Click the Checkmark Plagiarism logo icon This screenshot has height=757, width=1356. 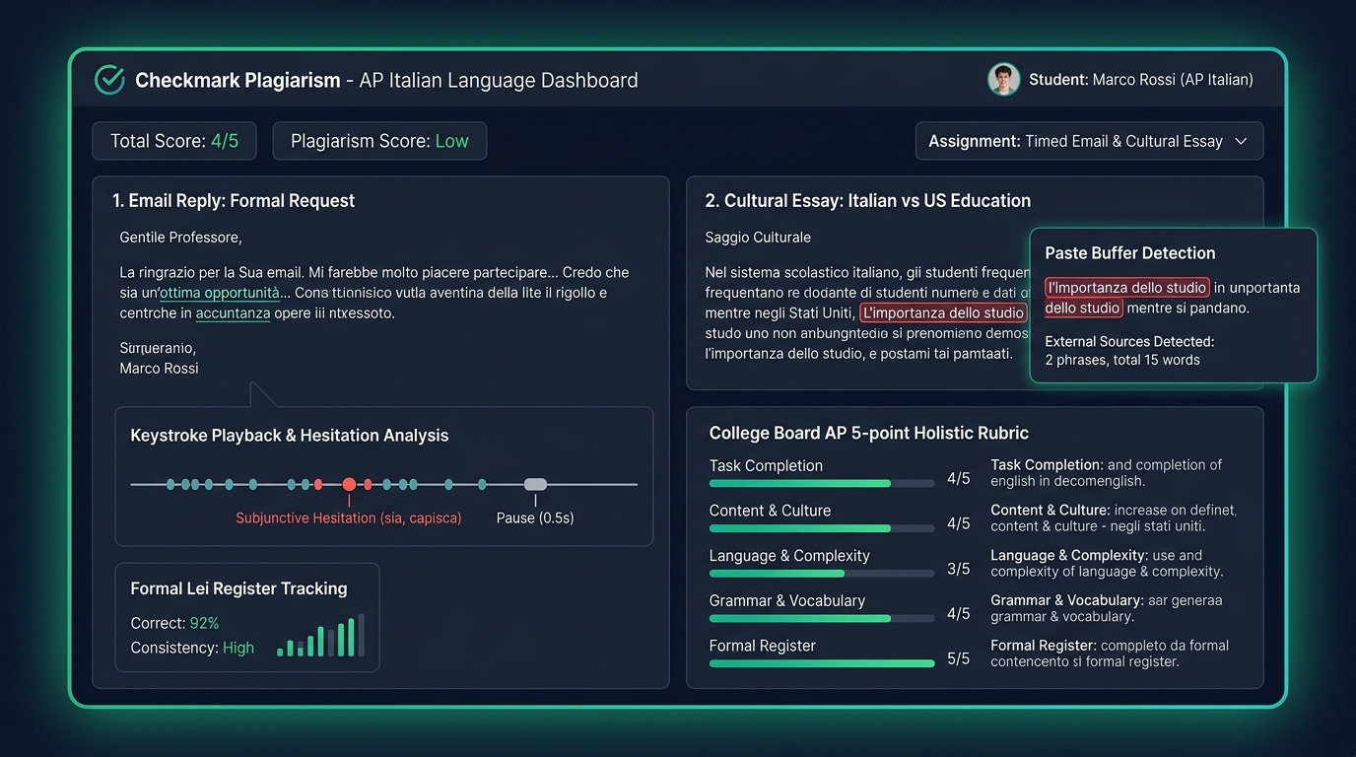click(109, 80)
